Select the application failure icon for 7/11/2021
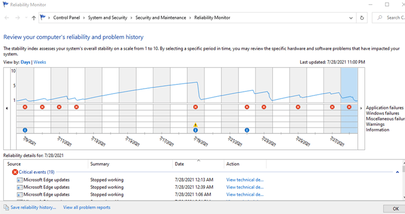 tap(59, 107)
